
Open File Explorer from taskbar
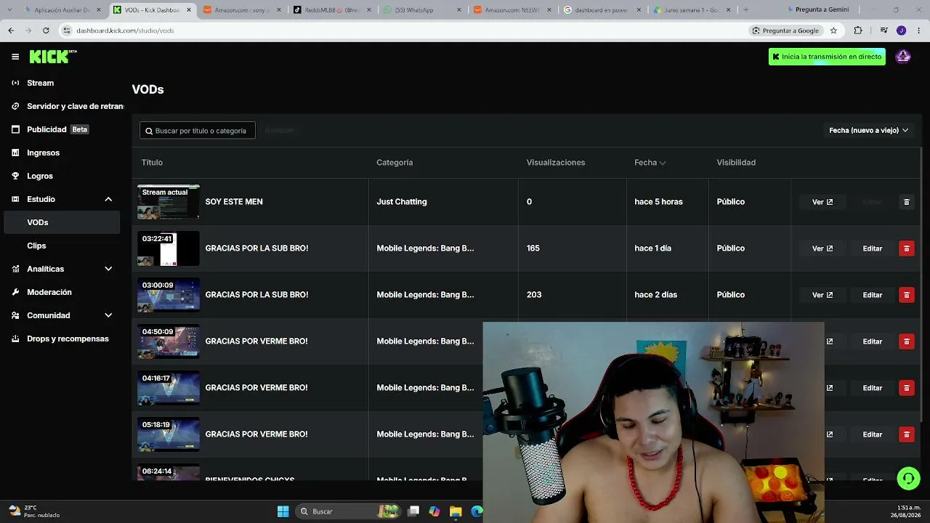pyautogui.click(x=456, y=511)
